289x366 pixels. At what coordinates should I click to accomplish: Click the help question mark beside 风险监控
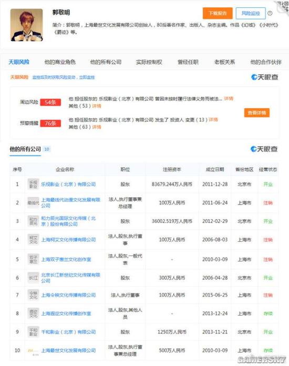[x=270, y=13]
